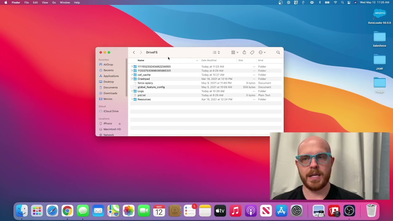Expand the Logs folder disclosure triangle
393x221 pixels.
pyautogui.click(x=132, y=91)
